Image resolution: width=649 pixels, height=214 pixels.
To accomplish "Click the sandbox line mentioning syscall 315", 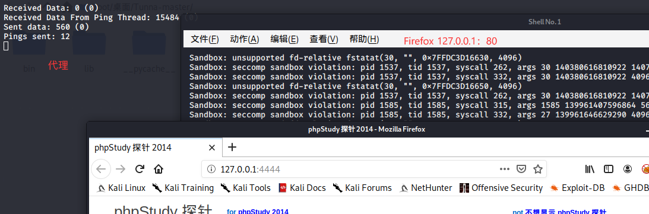I will (419, 105).
